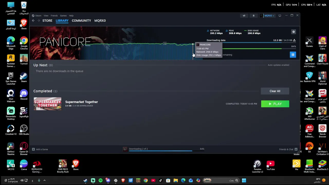
Task: Click the Completed heading
Action: click(43, 91)
